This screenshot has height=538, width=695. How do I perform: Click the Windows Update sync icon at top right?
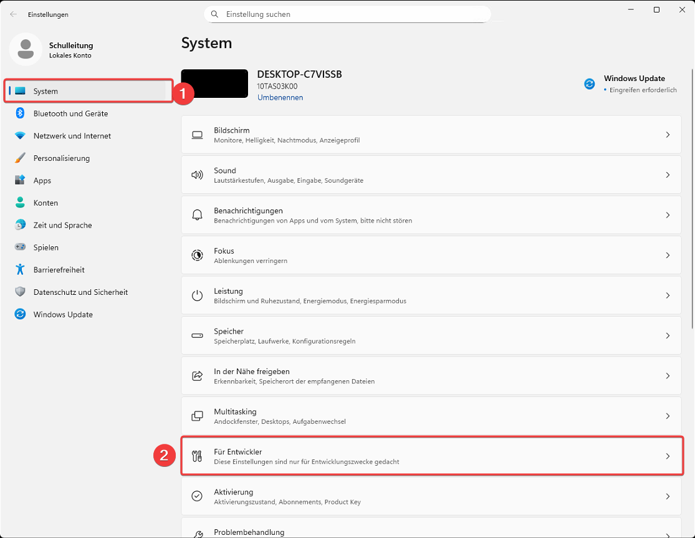click(x=589, y=84)
